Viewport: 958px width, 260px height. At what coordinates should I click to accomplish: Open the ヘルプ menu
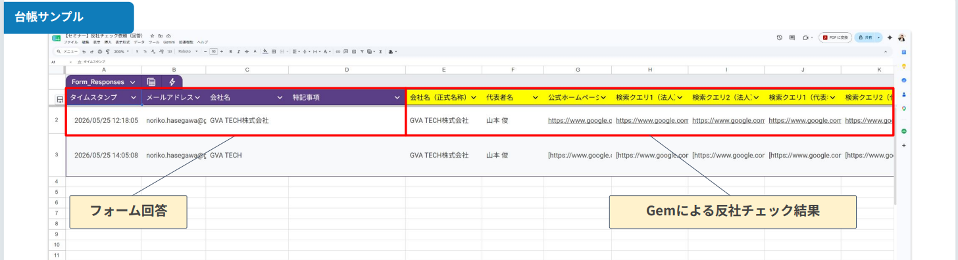point(203,42)
